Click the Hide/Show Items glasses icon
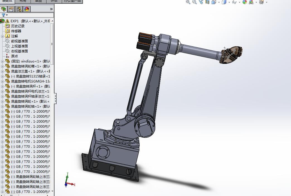 (x=234, y=2)
